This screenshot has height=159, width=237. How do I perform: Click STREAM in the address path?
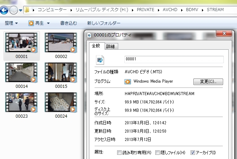tap(215, 10)
